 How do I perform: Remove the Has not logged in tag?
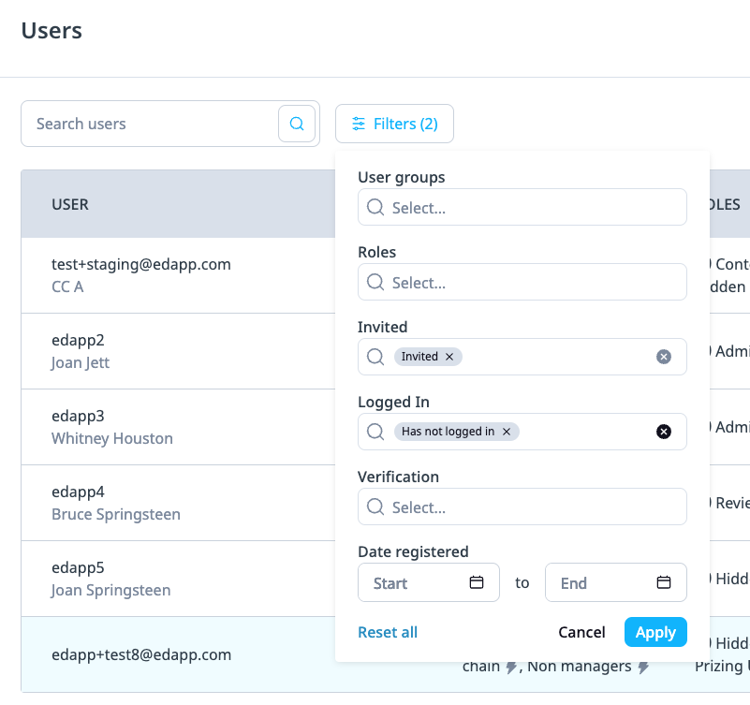506,432
